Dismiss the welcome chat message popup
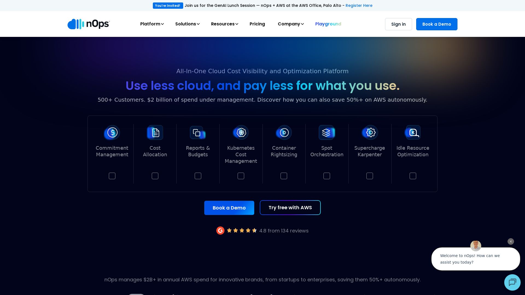 click(511, 241)
